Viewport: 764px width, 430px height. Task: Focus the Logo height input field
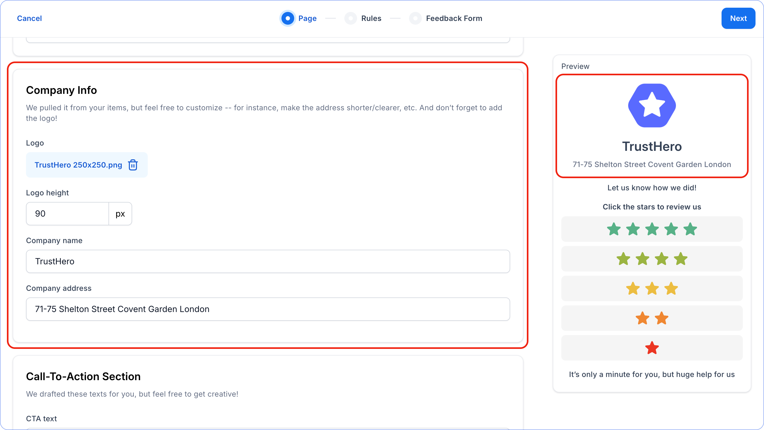click(x=68, y=214)
